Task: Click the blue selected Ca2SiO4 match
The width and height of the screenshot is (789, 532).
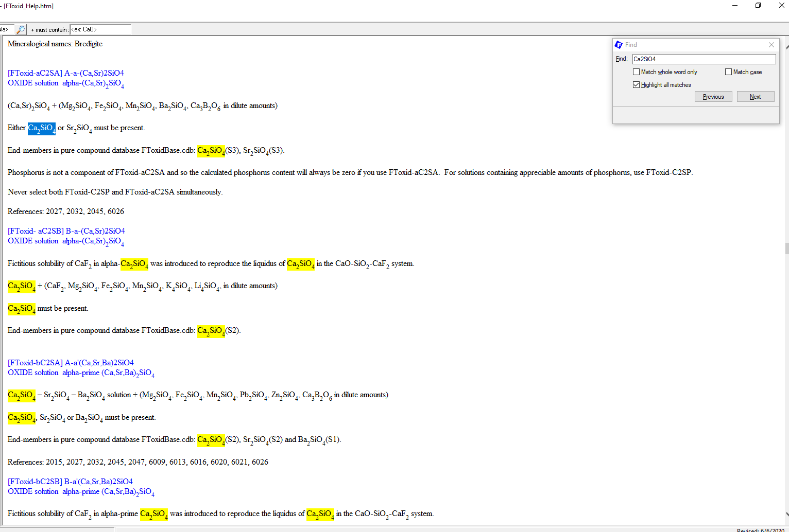Action: pos(42,128)
